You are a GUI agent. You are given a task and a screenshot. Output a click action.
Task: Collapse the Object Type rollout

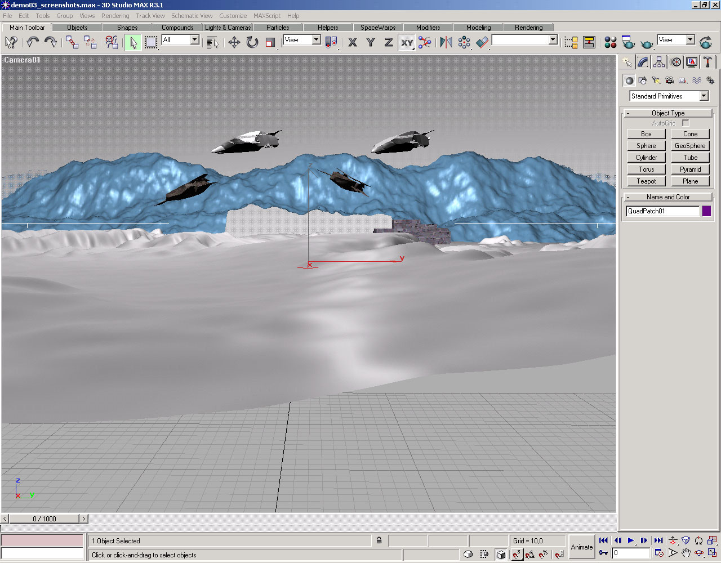(668, 113)
